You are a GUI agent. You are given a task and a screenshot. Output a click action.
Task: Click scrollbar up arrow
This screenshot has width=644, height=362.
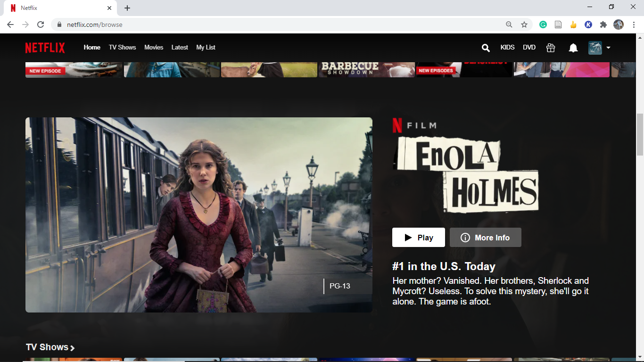[x=640, y=37]
